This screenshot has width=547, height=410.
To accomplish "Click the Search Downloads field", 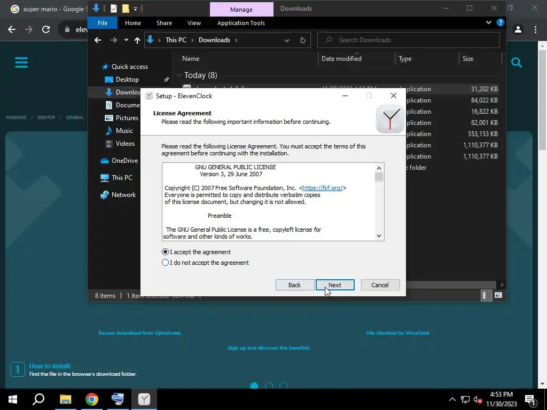I will 409,40.
